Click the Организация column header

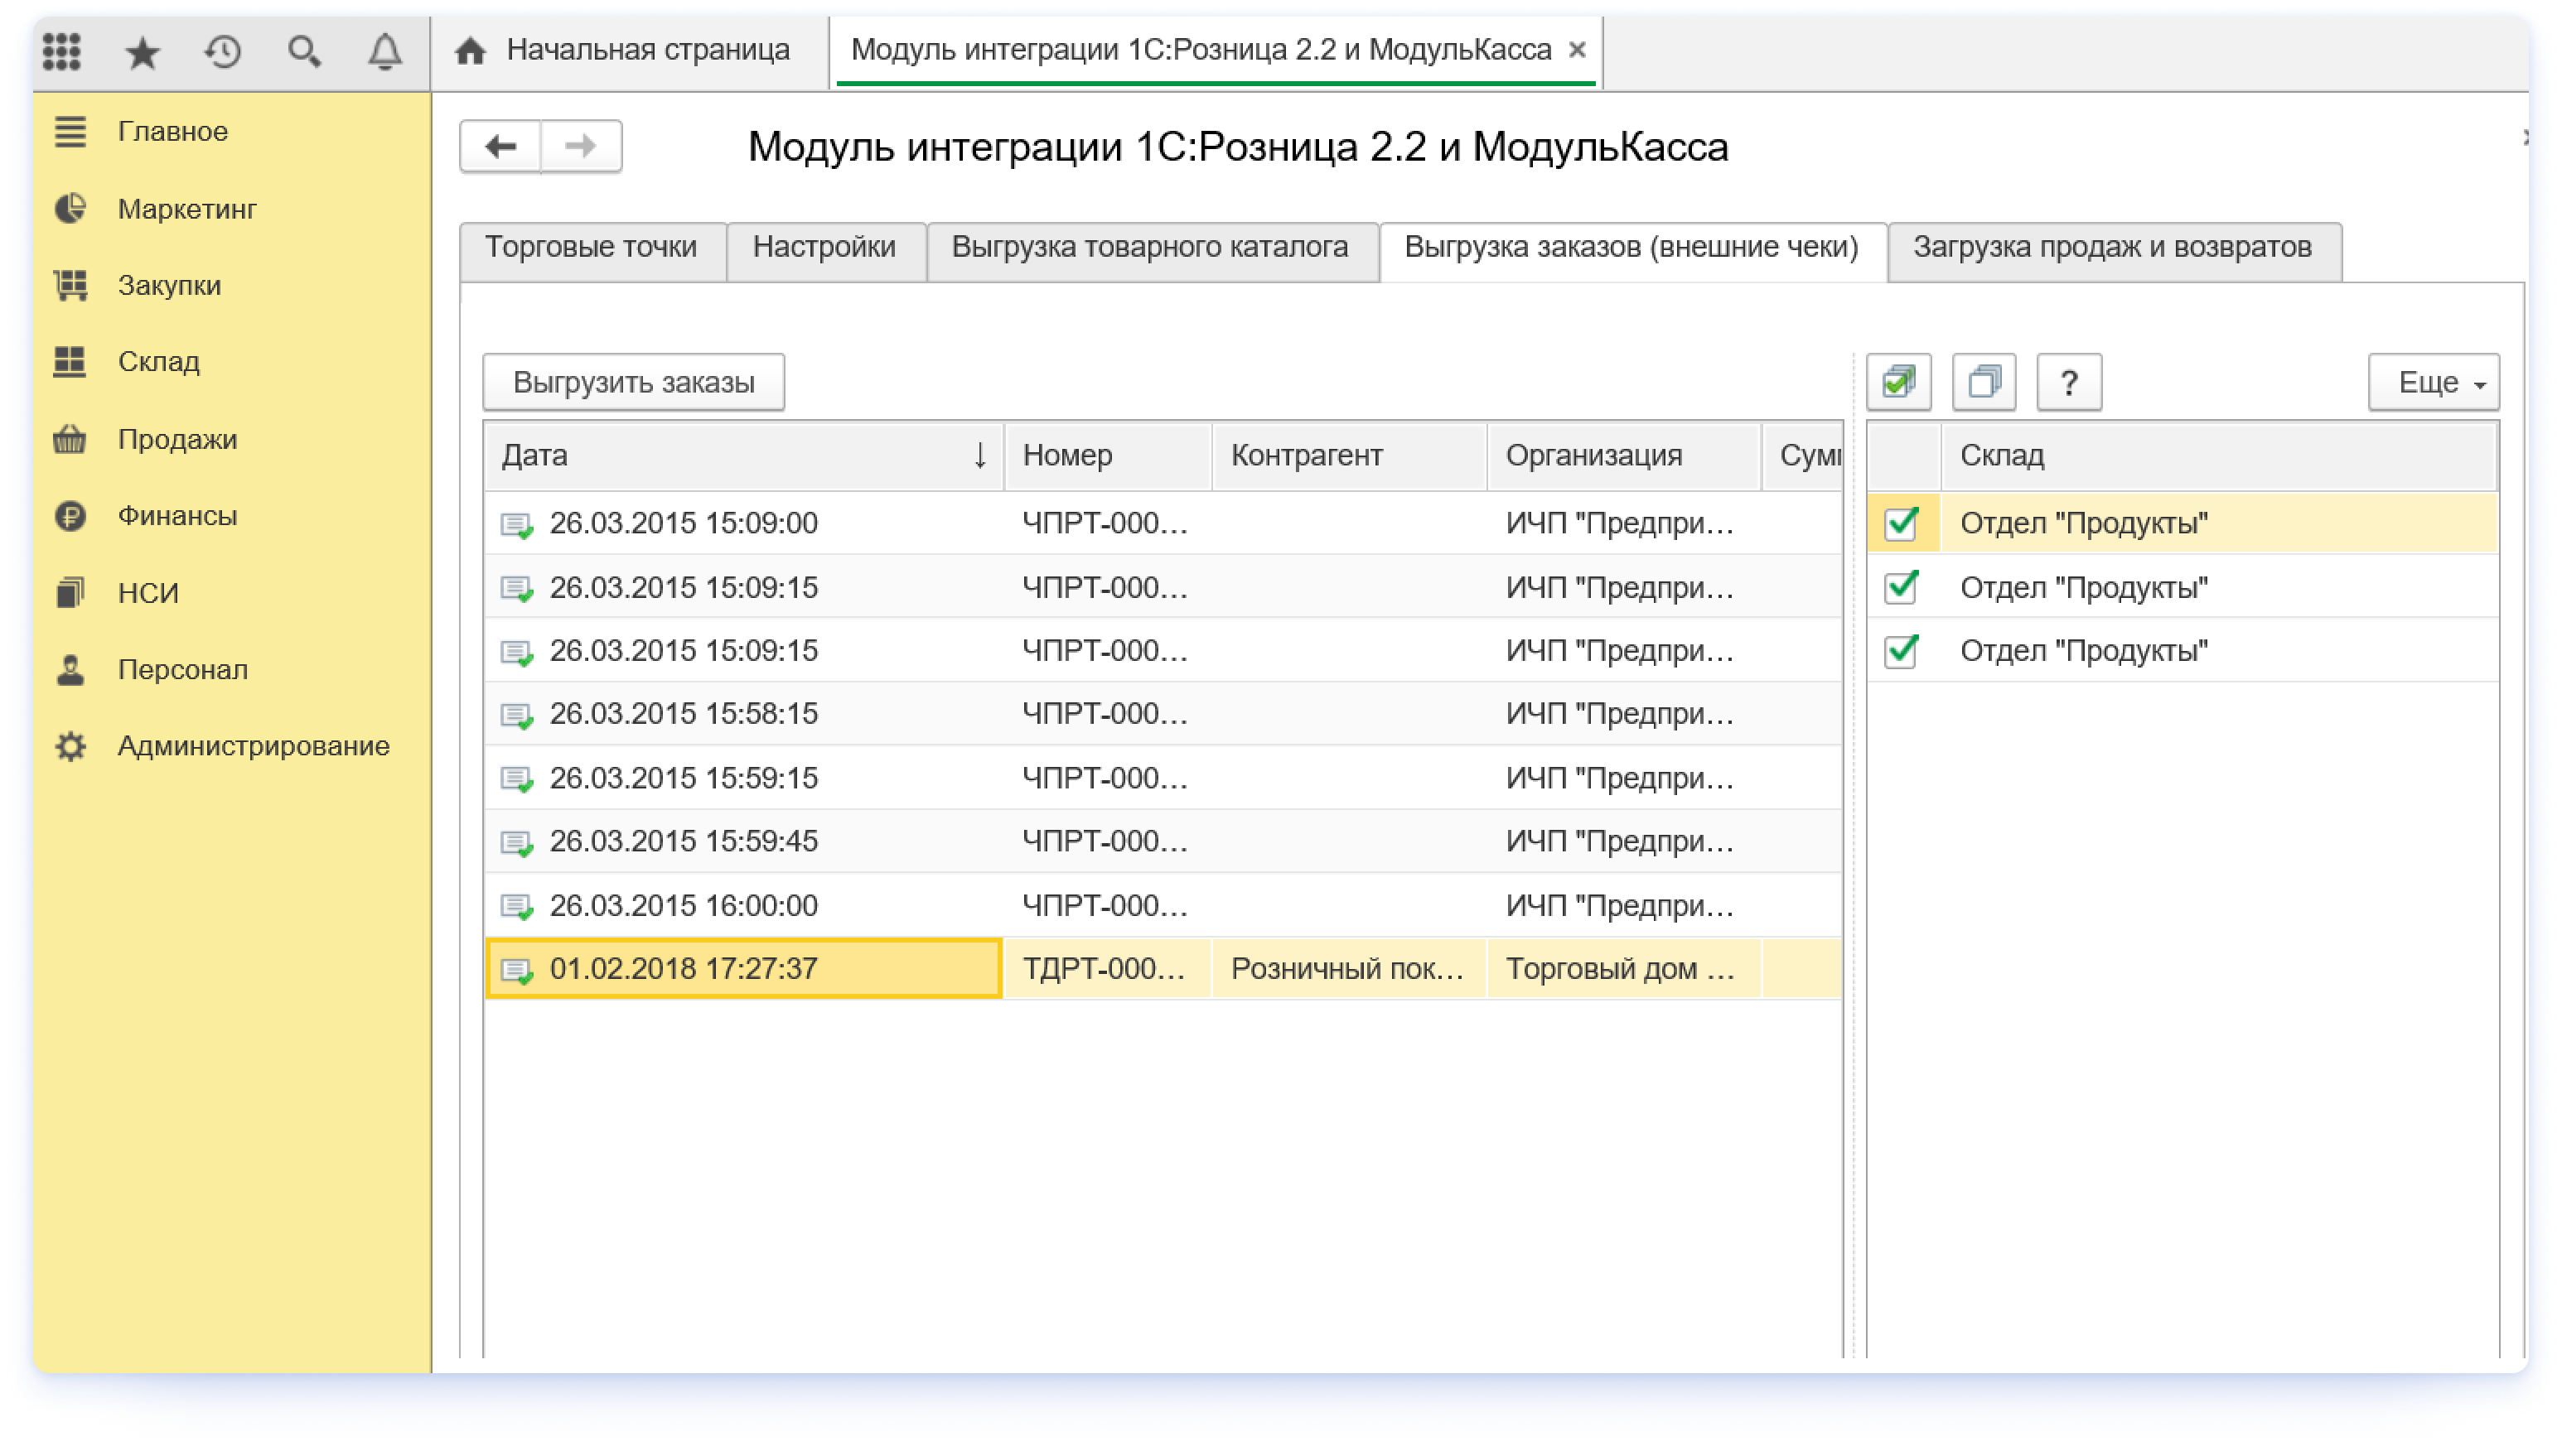pos(1625,456)
